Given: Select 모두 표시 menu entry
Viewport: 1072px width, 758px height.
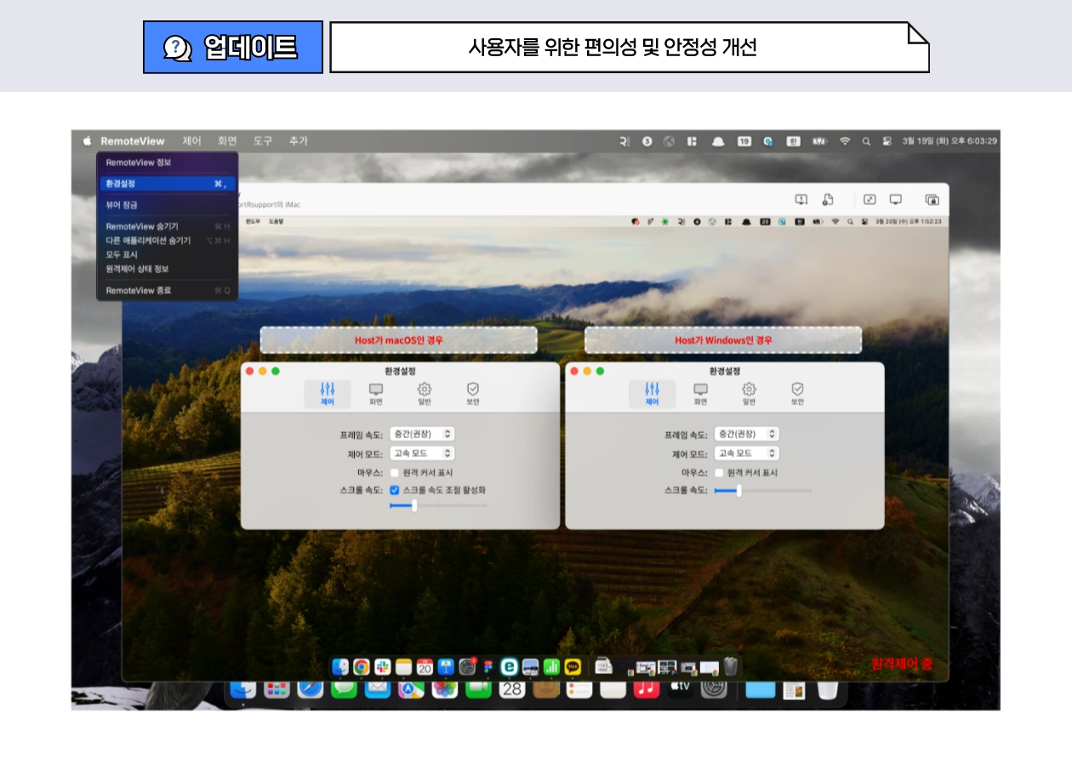Looking at the screenshot, I should click(x=167, y=254).
